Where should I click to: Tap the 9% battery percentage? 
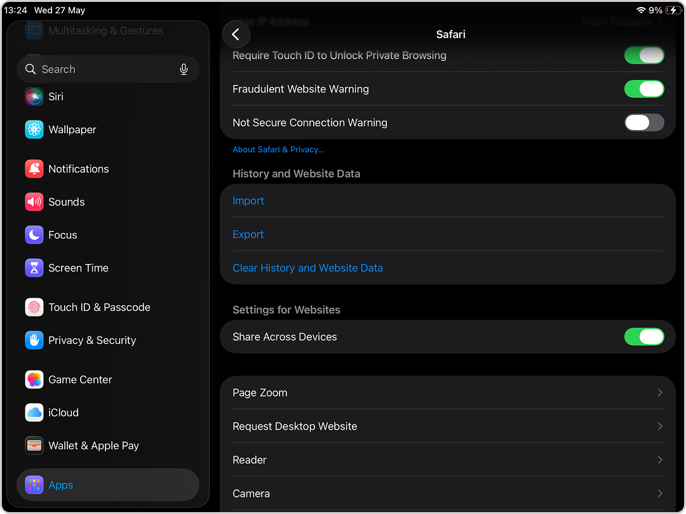(x=656, y=10)
